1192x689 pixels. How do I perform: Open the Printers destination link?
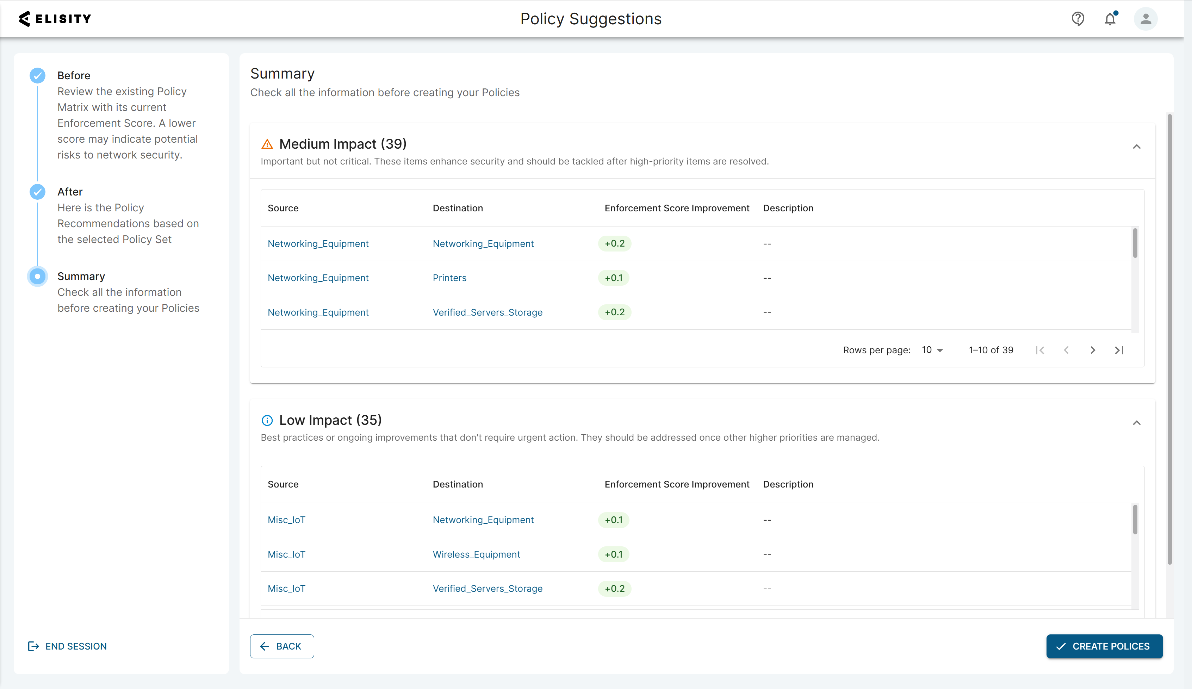(449, 278)
